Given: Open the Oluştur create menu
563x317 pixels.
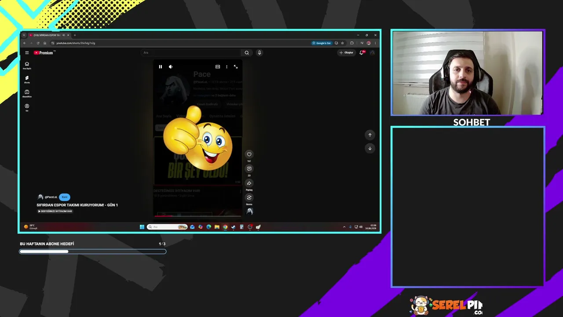Looking at the screenshot, I should tap(346, 53).
